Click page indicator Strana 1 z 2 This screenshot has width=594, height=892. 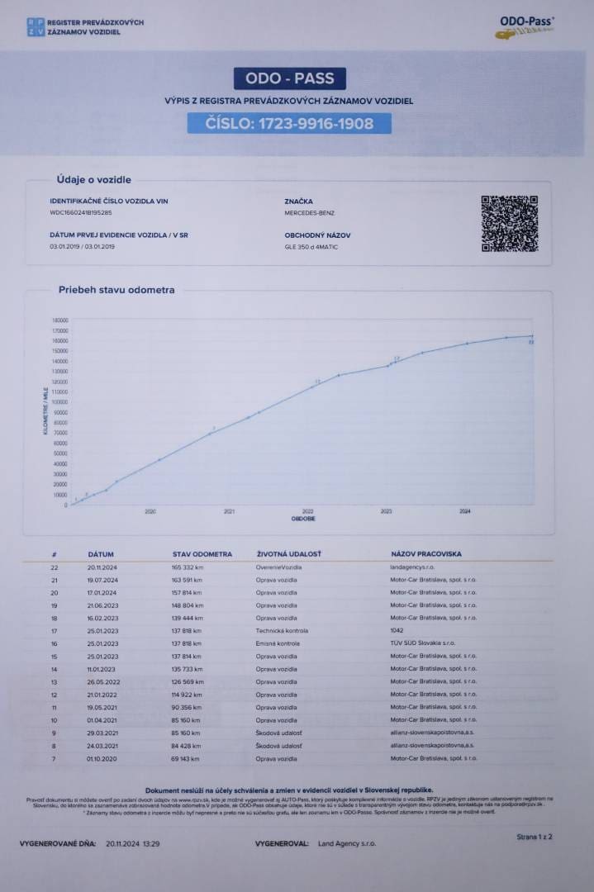535,837
